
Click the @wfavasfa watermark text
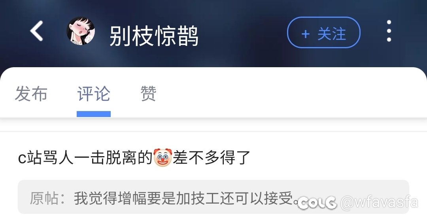pyautogui.click(x=379, y=202)
